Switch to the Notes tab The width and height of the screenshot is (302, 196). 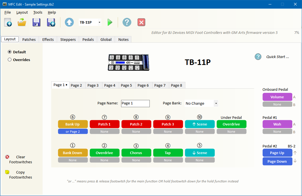(x=124, y=40)
